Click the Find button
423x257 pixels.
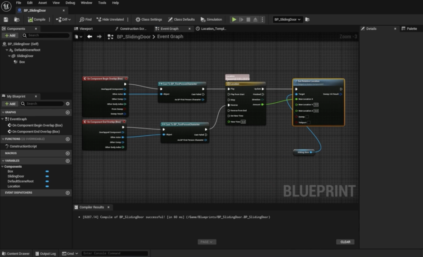85,19
